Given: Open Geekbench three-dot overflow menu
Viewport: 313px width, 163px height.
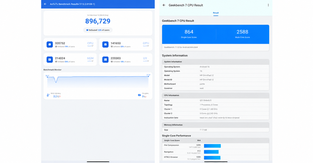Looking at the screenshot, I should [268, 5].
